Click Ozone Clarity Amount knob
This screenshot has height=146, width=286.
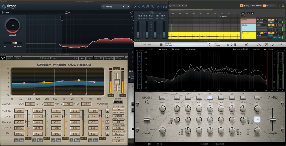tap(13, 26)
